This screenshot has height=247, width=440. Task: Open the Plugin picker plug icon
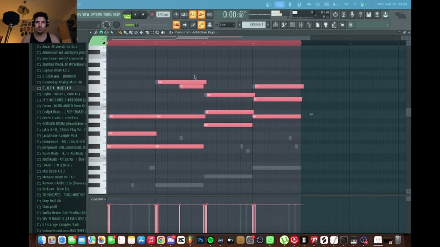[x=326, y=25]
